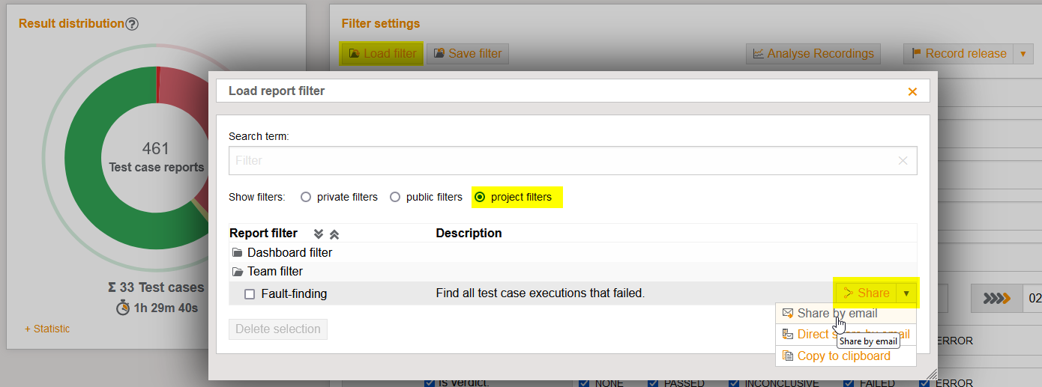Select the project filters radio button
This screenshot has height=387, width=1042.
(x=480, y=197)
